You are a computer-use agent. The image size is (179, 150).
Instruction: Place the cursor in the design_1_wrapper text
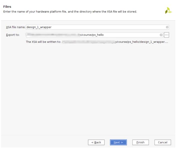(39, 27)
